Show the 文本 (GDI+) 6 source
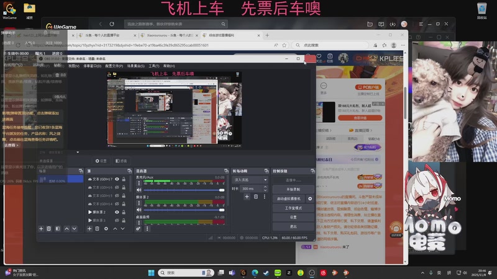Image resolution: width=497 pixels, height=279 pixels. point(117,187)
